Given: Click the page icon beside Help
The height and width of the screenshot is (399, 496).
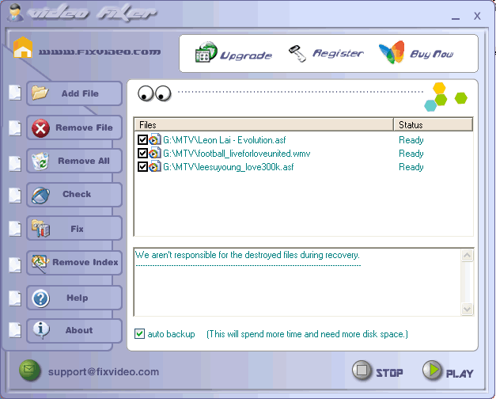Looking at the screenshot, I should (x=15, y=298).
